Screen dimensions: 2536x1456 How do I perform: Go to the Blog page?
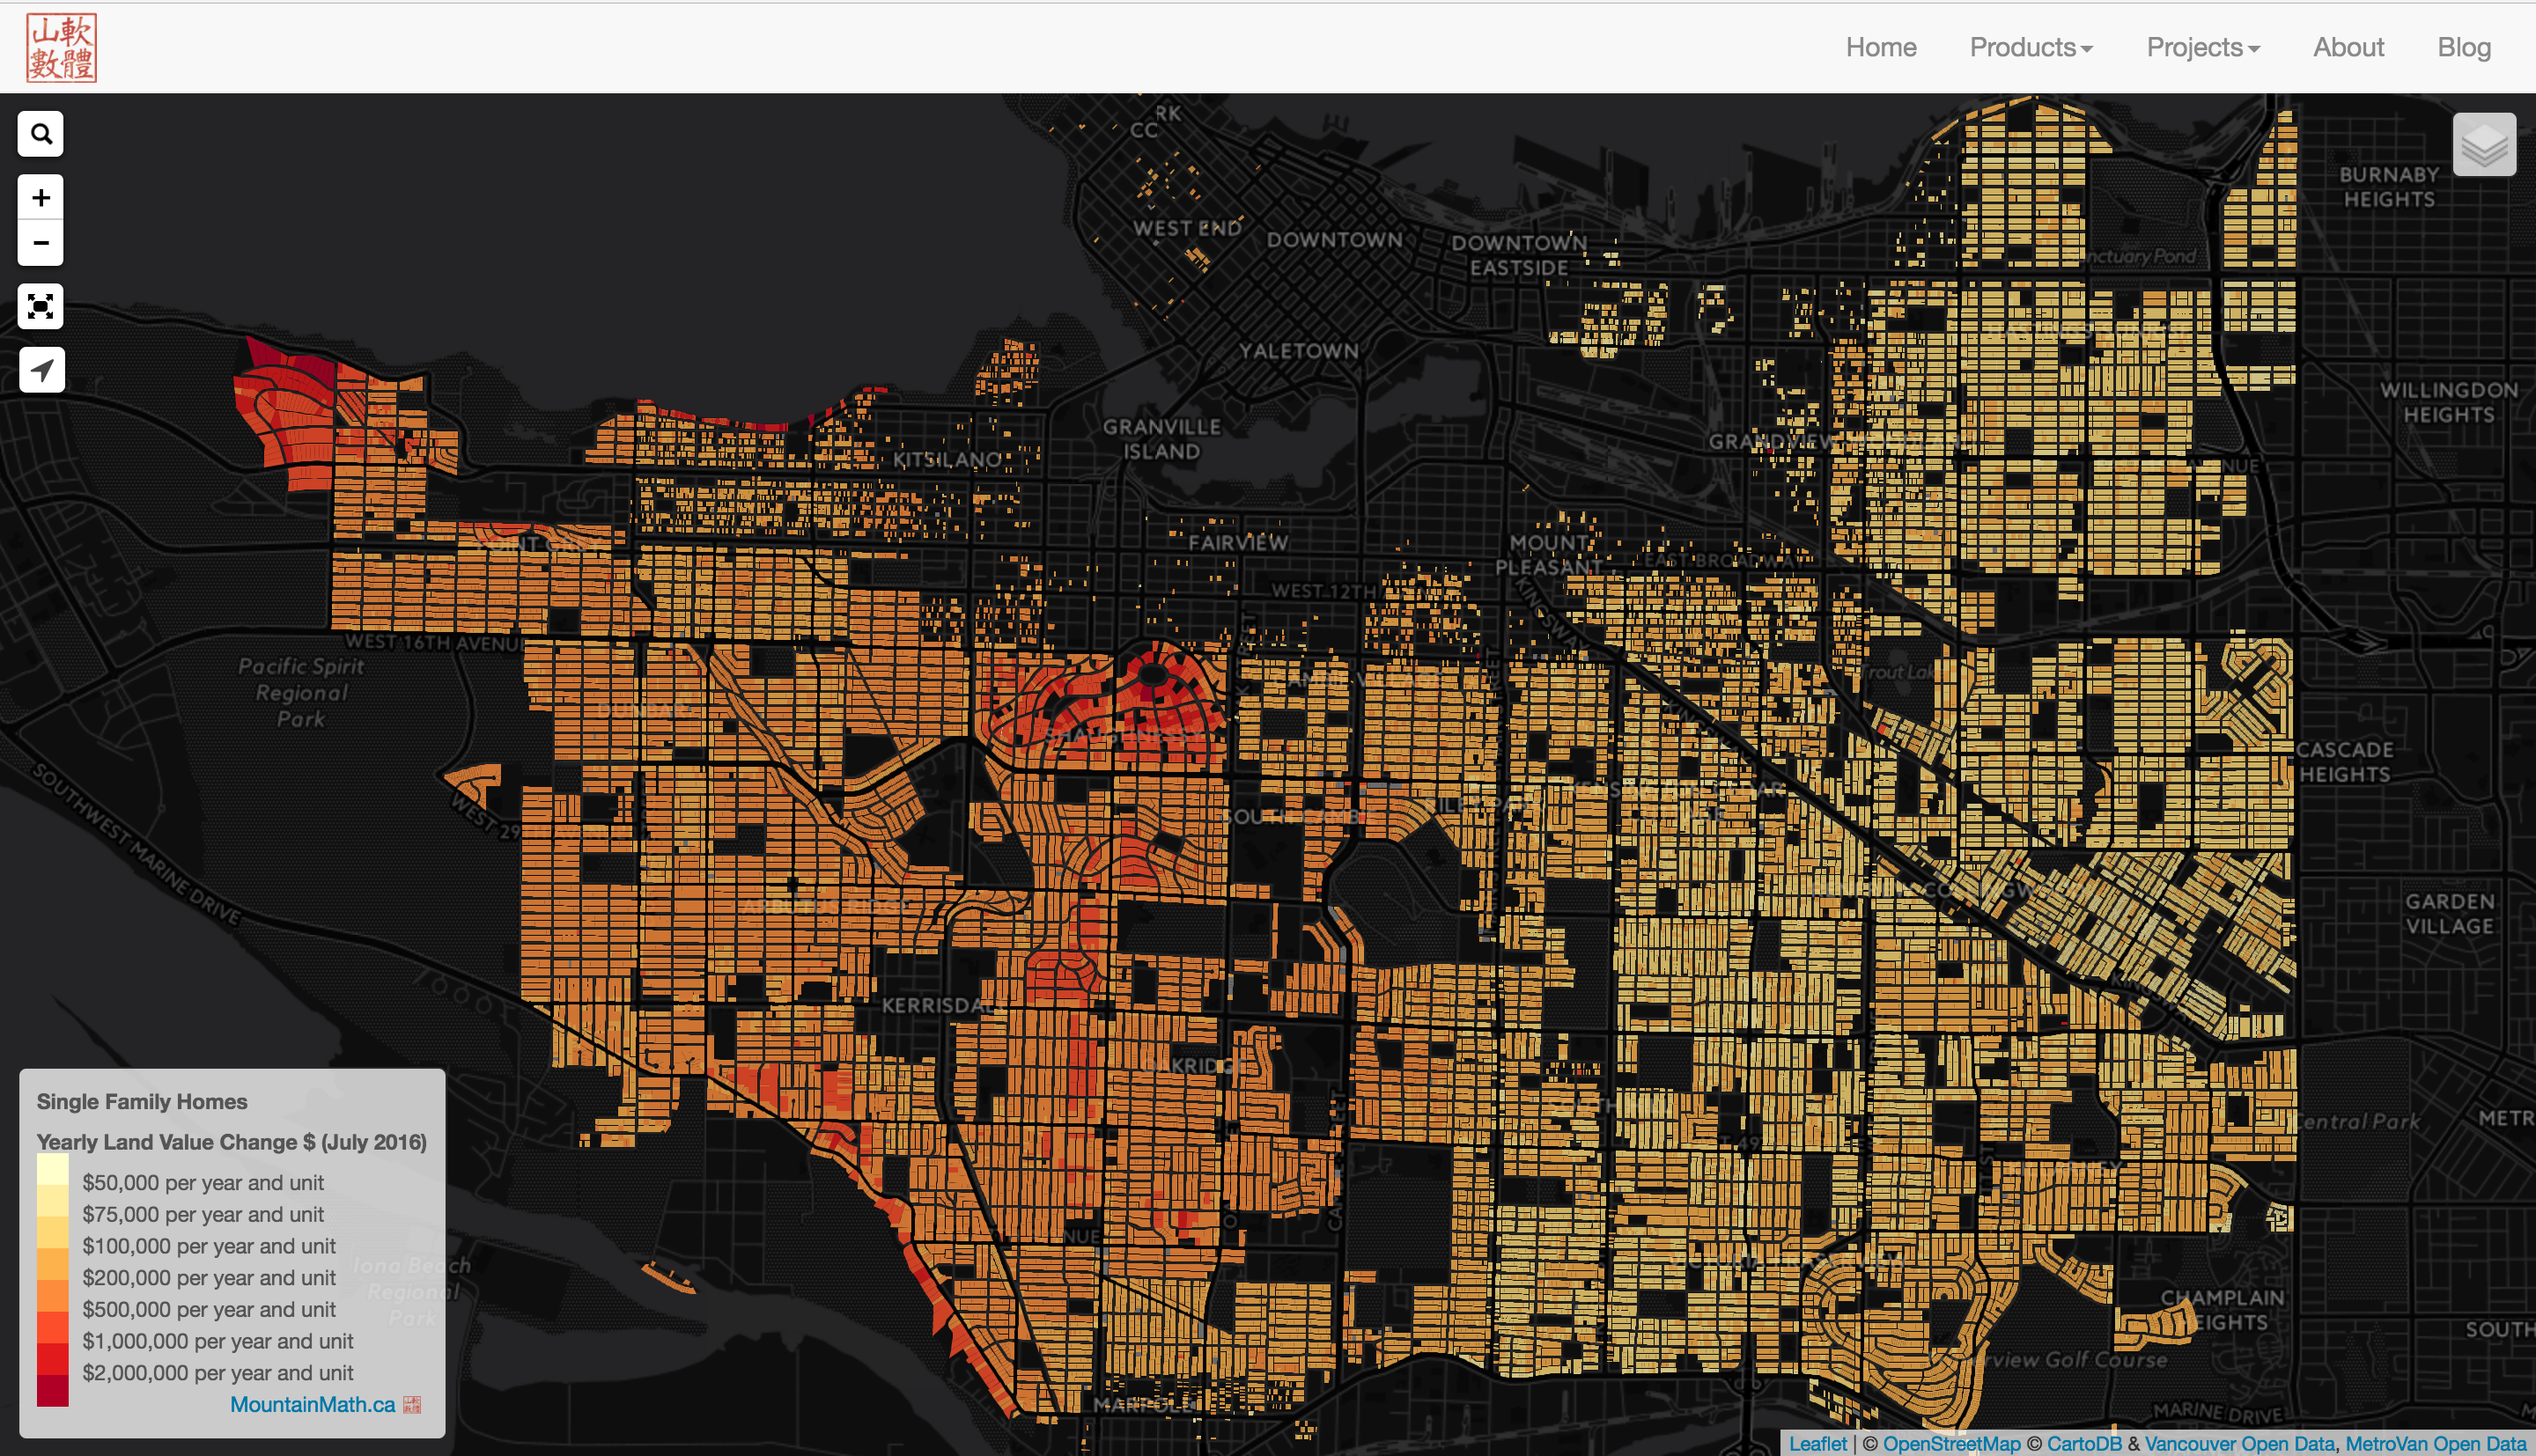[x=2463, y=47]
